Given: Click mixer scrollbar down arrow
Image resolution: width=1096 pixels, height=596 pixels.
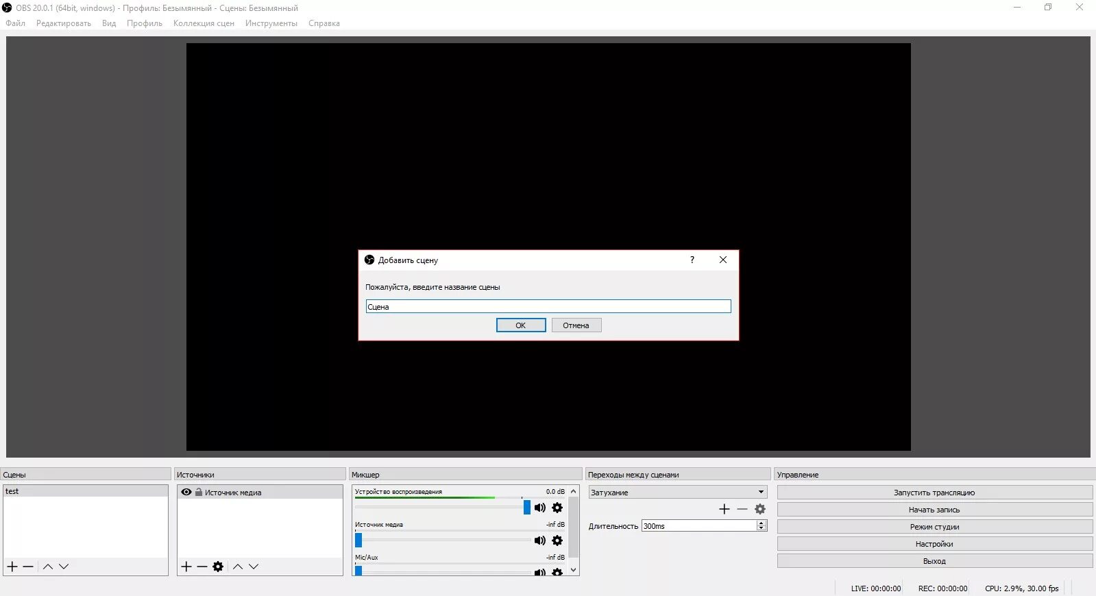Looking at the screenshot, I should 574,570.
